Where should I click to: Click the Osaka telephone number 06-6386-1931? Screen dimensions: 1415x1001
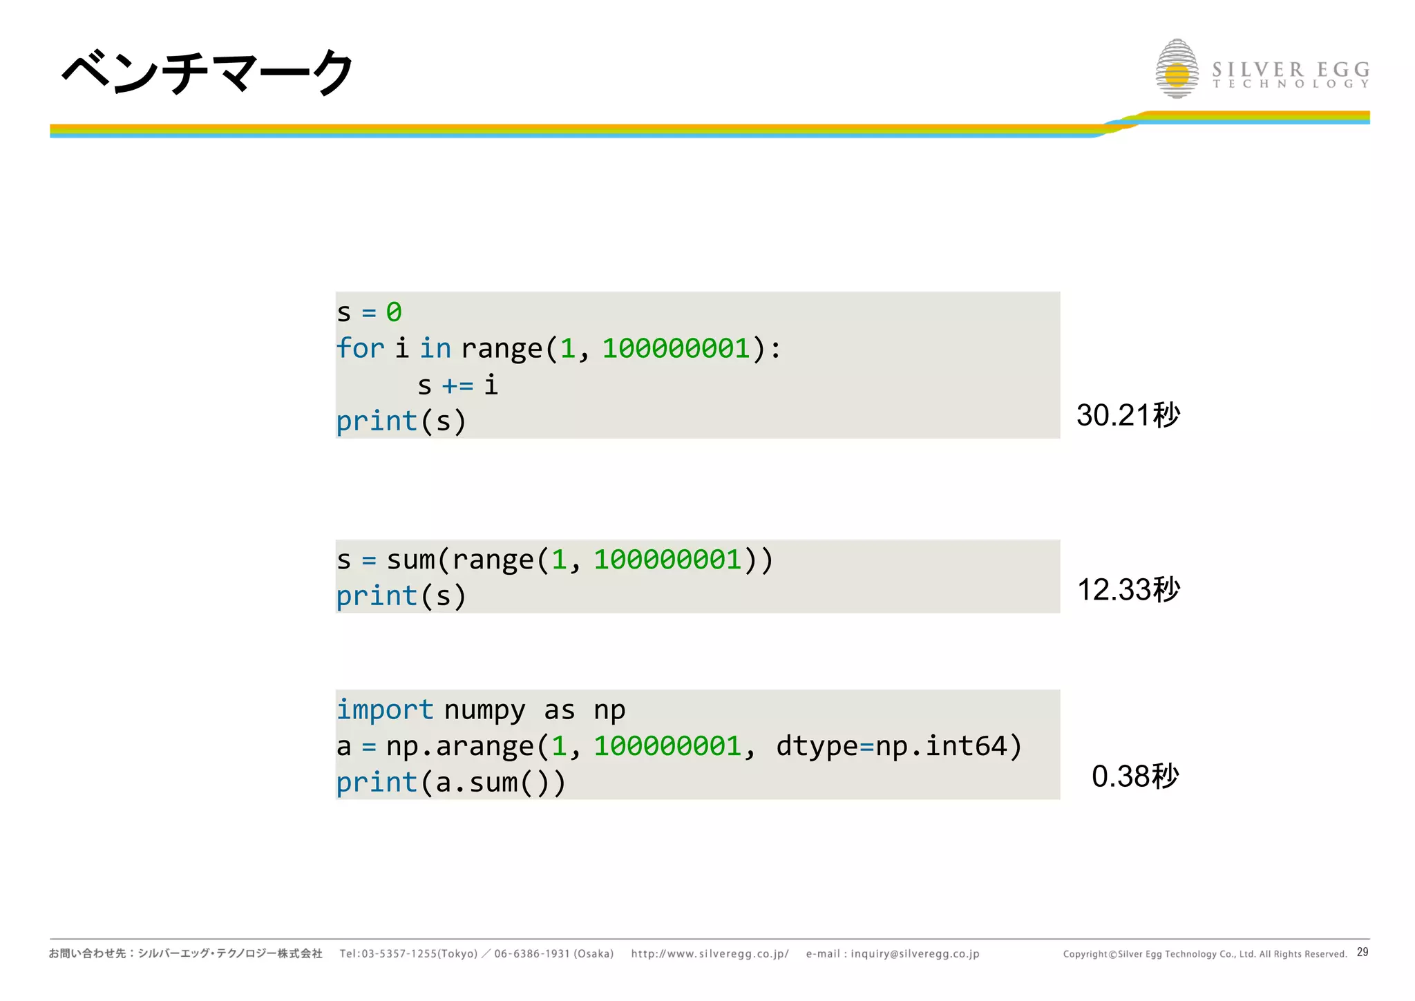click(x=531, y=953)
